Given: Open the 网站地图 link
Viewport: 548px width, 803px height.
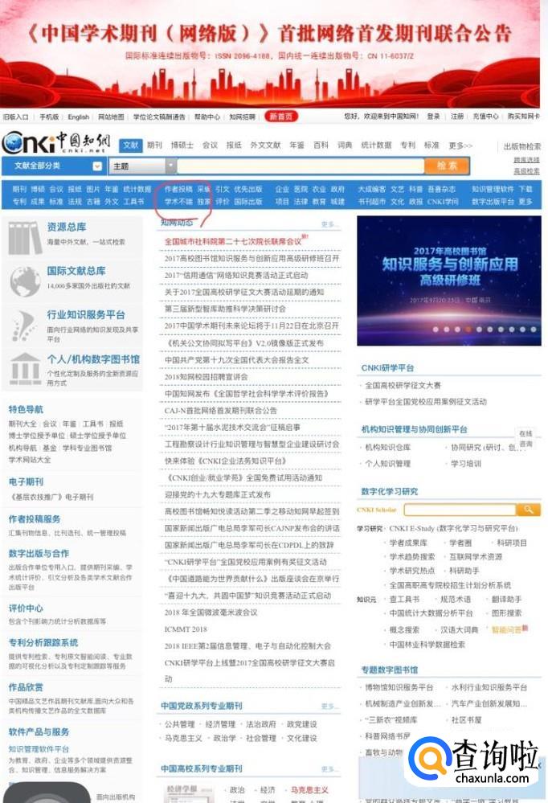Looking at the screenshot, I should click(x=111, y=117).
